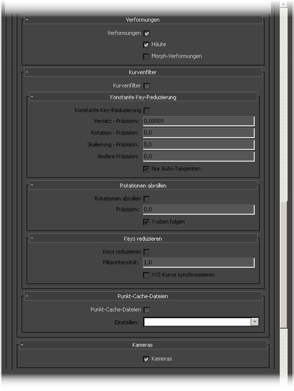Click the Rotation - Präzision field

tap(199, 133)
